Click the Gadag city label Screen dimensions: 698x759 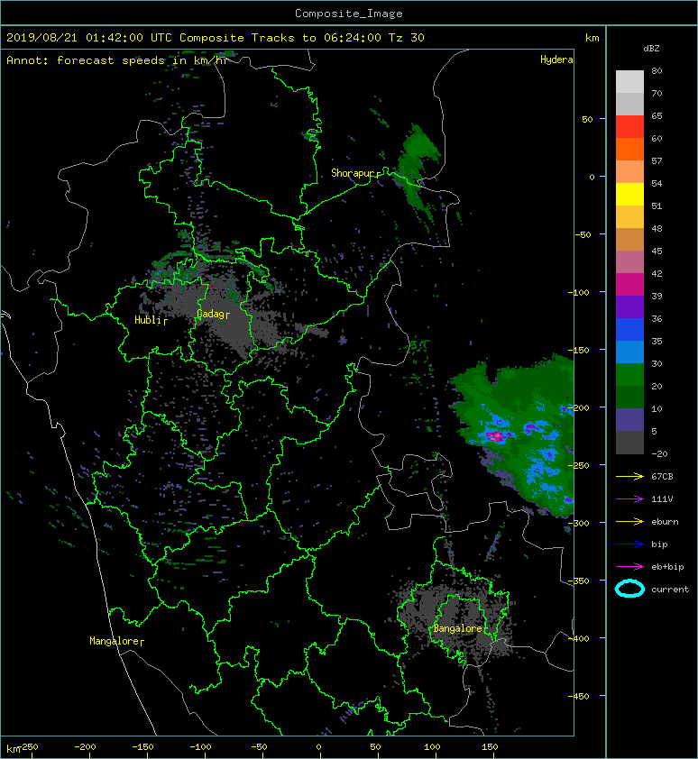(210, 315)
